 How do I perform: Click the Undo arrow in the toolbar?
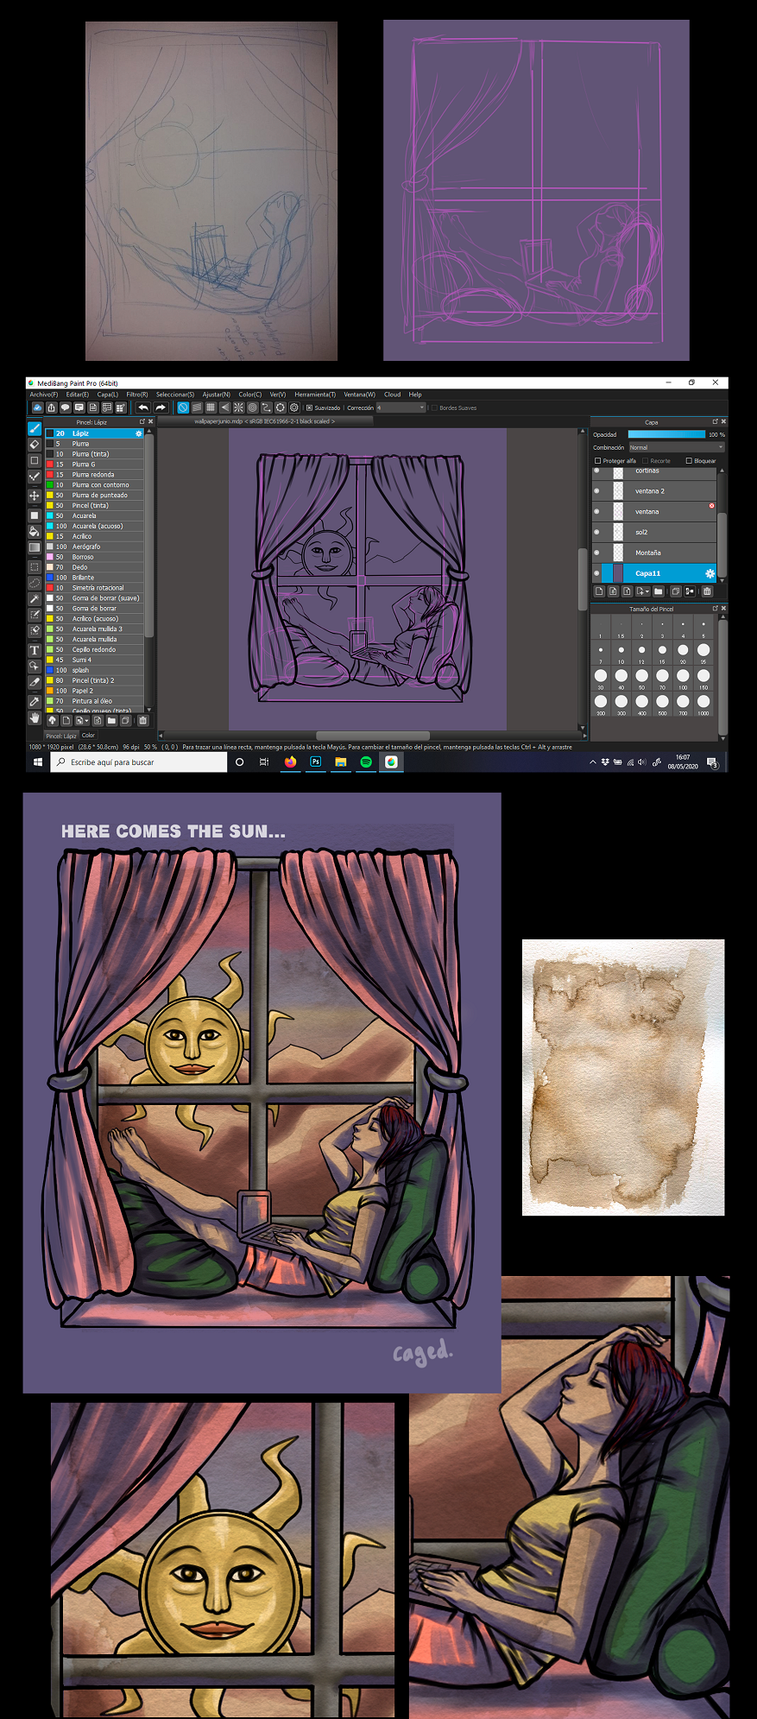point(143,408)
